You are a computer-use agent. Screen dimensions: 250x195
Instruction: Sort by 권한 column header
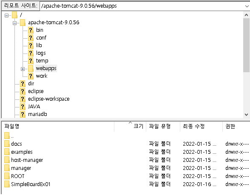click(x=236, y=127)
